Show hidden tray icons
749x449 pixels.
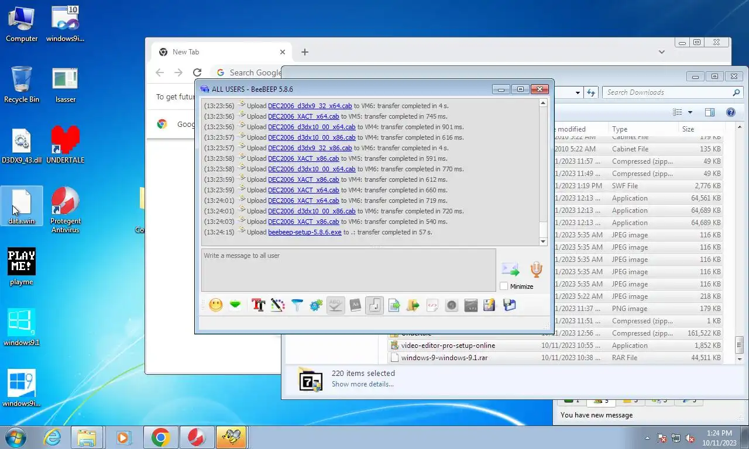coord(647,437)
